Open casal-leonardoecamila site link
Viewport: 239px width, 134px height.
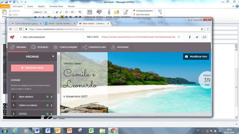tap(138, 37)
